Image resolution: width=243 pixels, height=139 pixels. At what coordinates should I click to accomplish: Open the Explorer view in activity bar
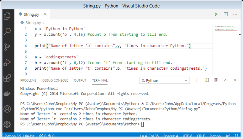click(x=7, y=16)
